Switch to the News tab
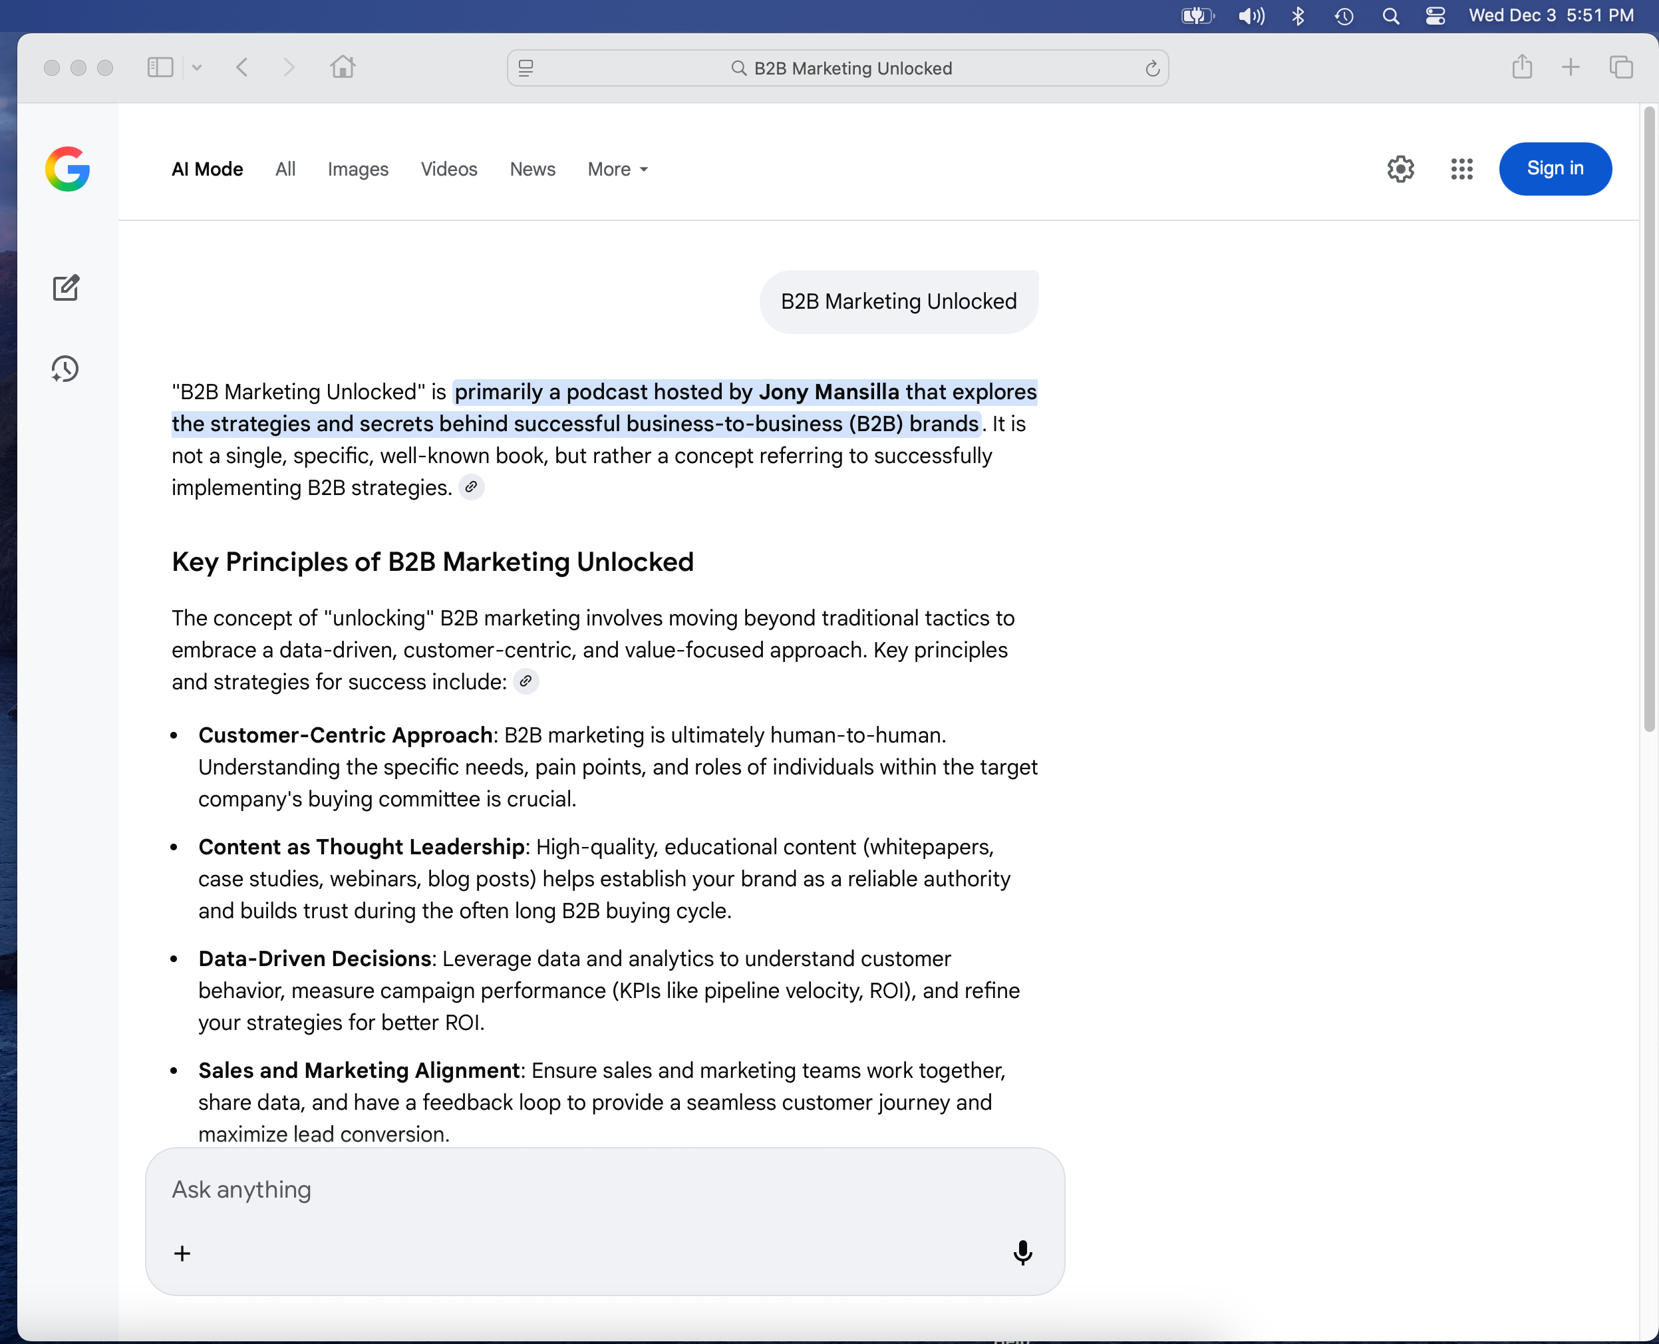Viewport: 1659px width, 1344px height. (532, 169)
